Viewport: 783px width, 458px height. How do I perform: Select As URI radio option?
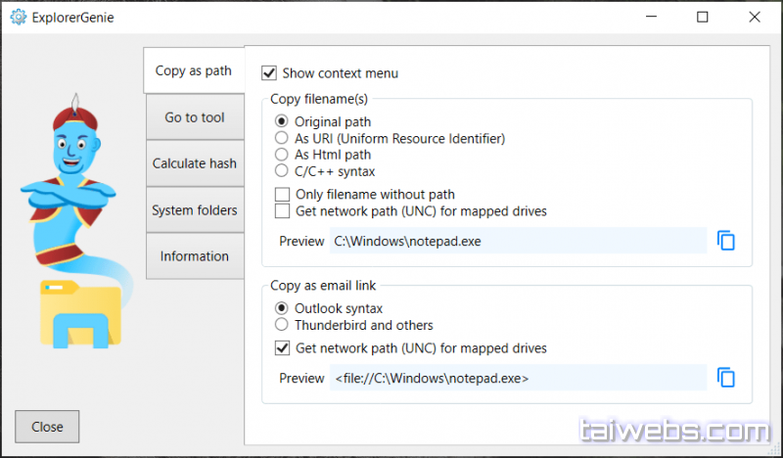click(x=282, y=138)
